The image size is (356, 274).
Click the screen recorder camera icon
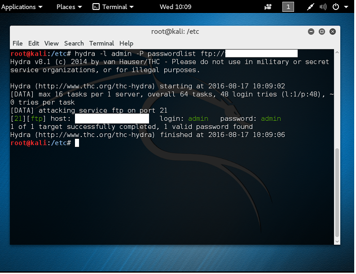tap(268, 7)
